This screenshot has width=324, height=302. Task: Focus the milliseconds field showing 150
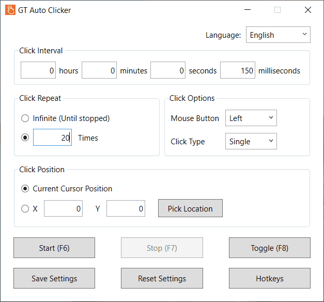click(238, 70)
